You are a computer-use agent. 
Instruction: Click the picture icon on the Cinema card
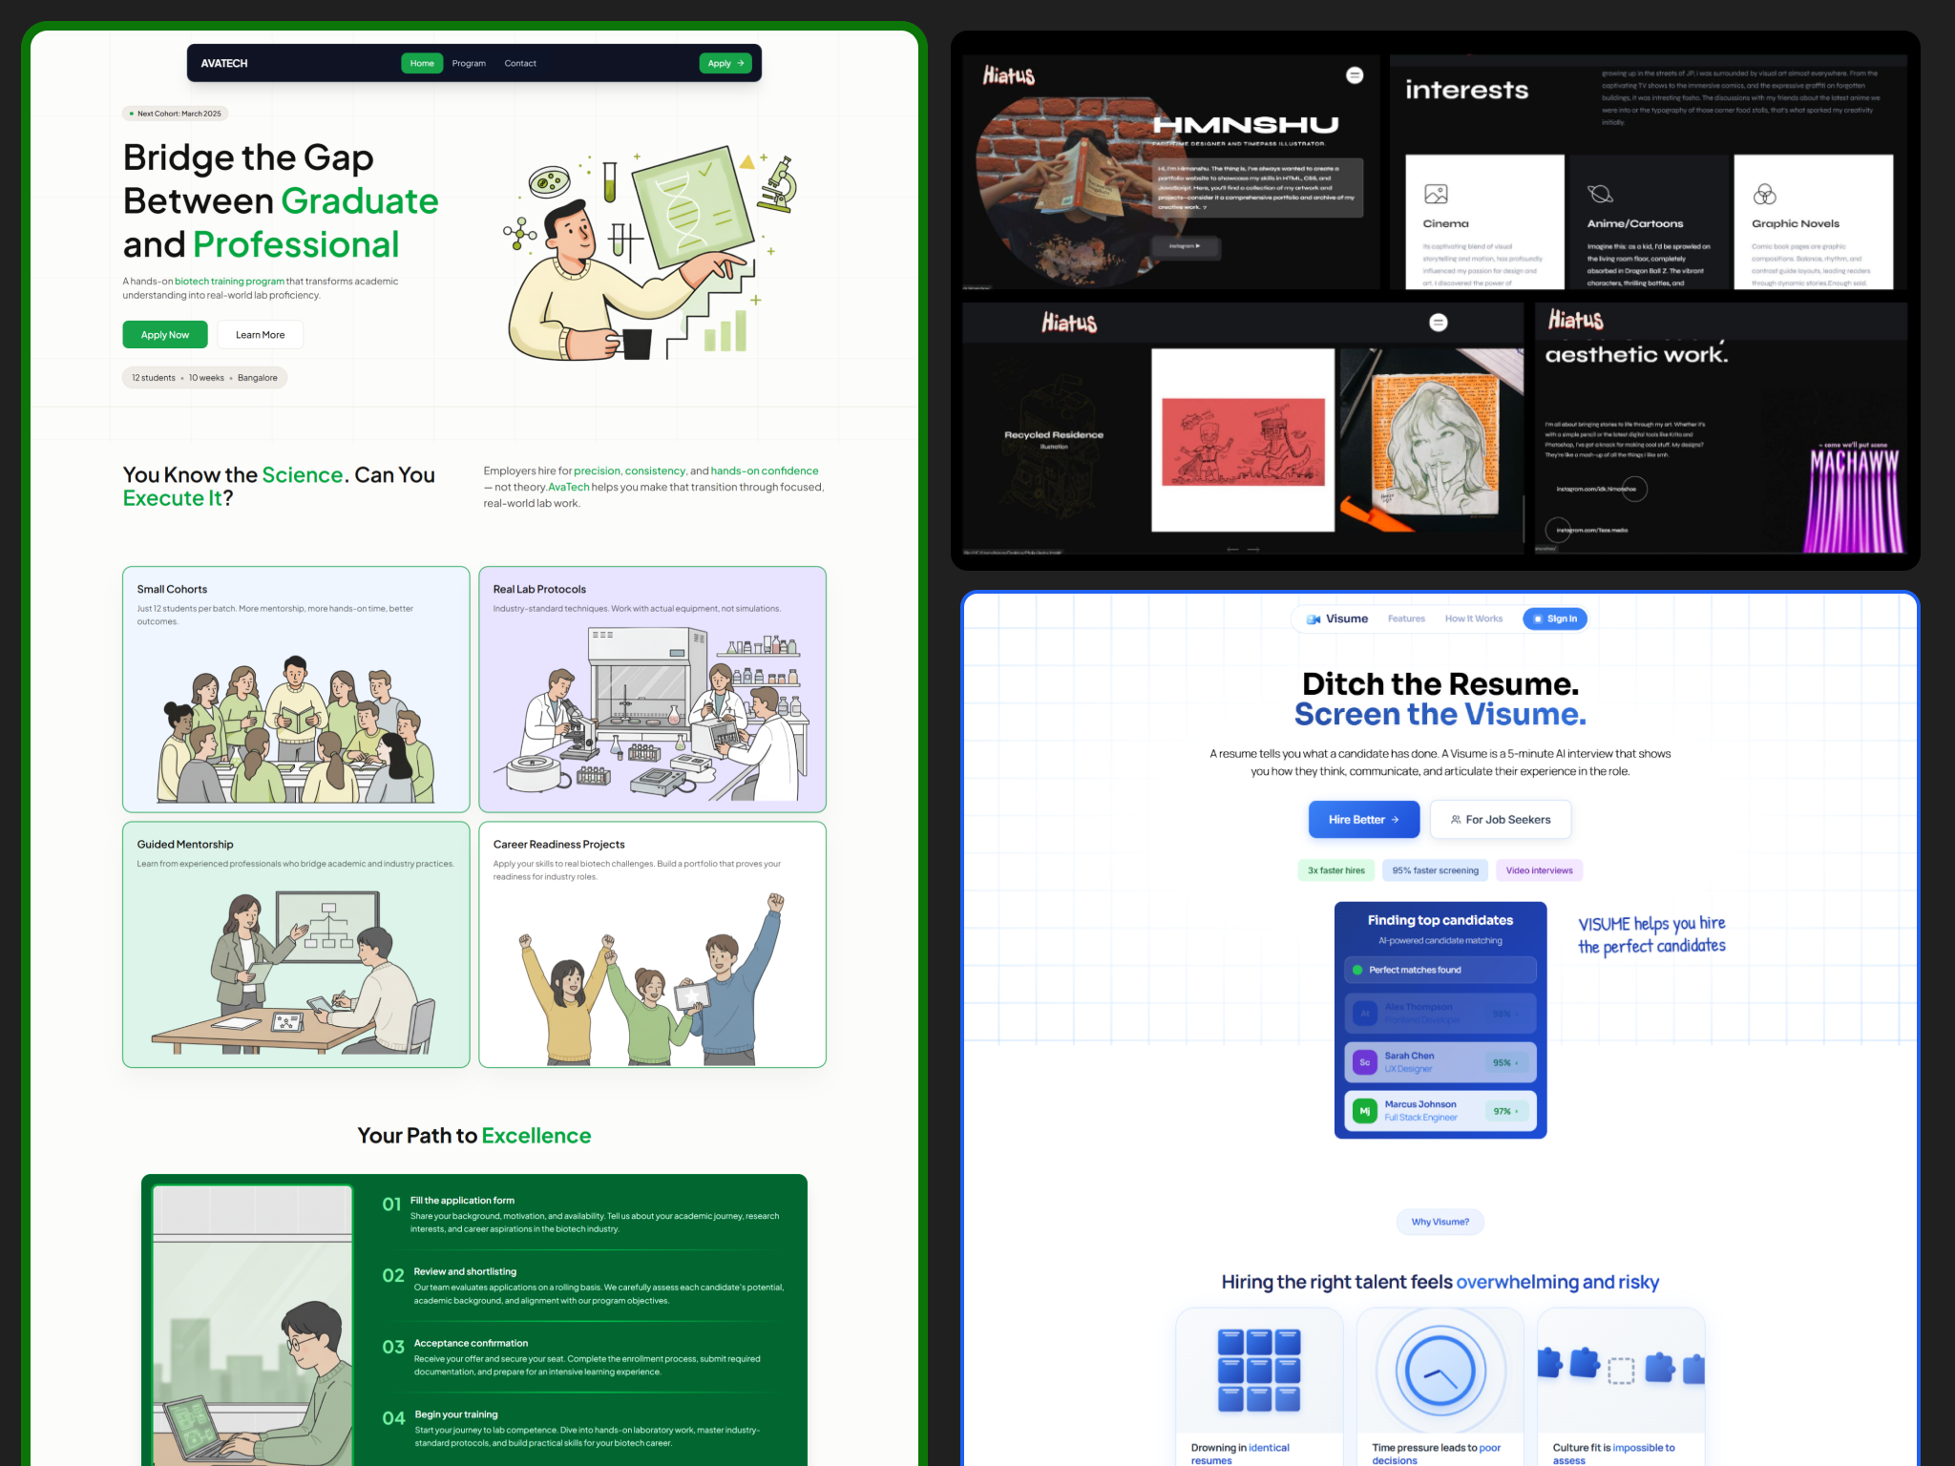tap(1436, 195)
